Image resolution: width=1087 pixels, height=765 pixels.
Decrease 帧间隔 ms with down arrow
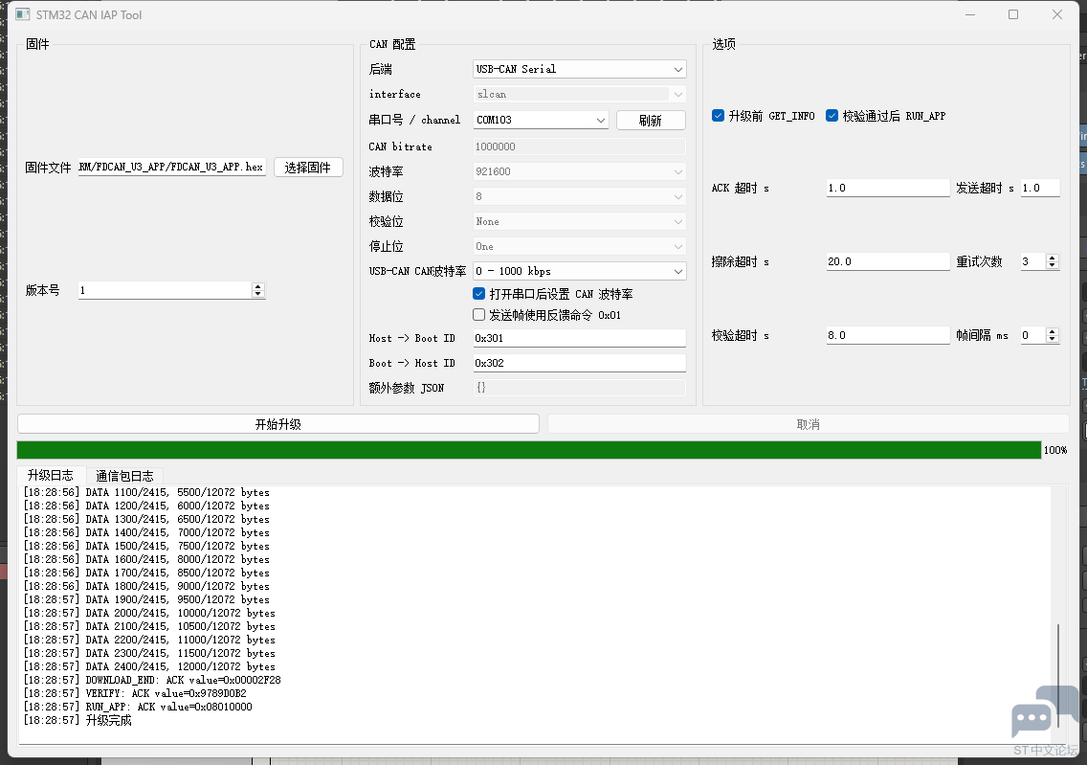1053,339
